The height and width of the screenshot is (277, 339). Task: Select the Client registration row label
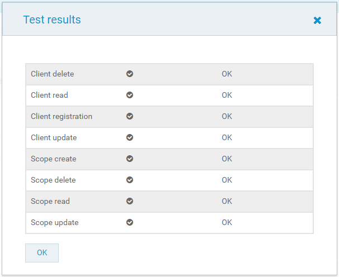point(62,116)
